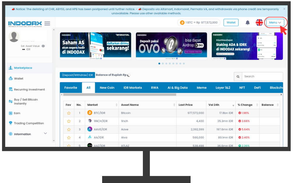The image size is (293, 183).
Task: Click the Wallet button in header
Action: click(x=231, y=22)
